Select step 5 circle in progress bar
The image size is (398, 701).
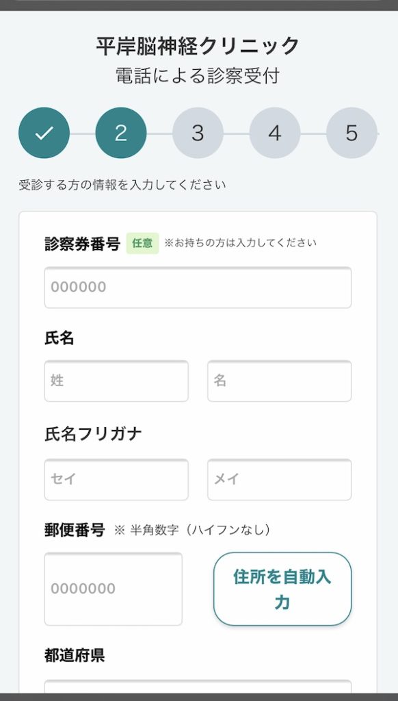click(x=351, y=133)
